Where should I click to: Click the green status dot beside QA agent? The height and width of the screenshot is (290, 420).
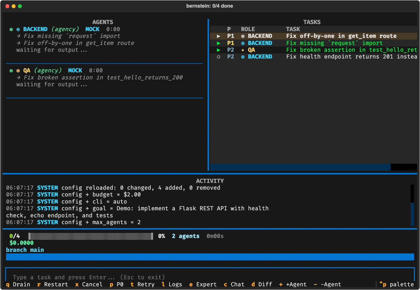coord(11,71)
